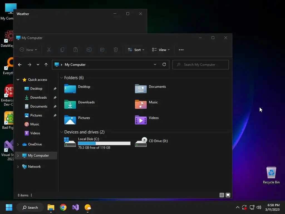This screenshot has height=214, width=285.
Task: Click the Paste clipboard icon in toolbar
Action: coord(76,50)
